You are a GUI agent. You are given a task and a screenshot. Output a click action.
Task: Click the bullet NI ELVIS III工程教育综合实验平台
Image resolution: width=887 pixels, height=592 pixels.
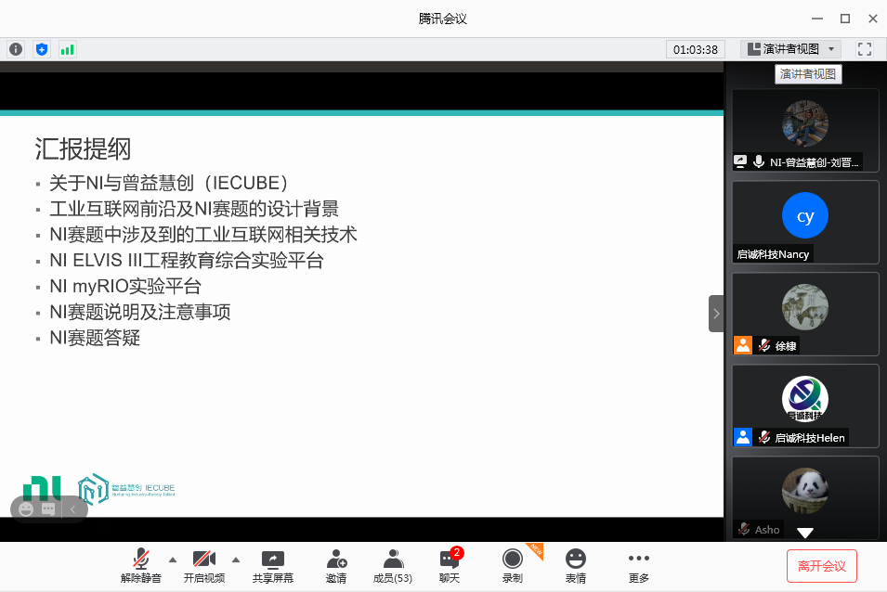[187, 261]
